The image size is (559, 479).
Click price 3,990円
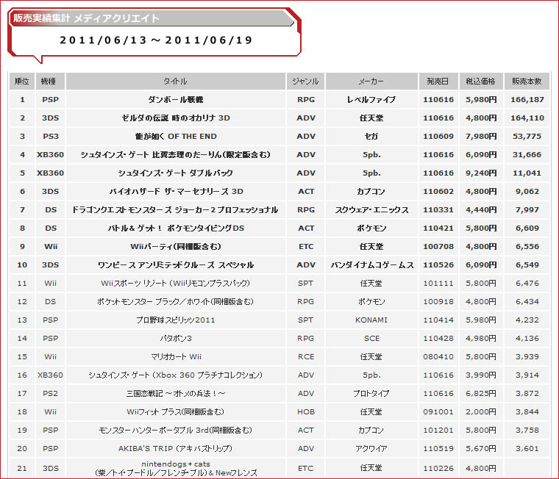click(x=481, y=375)
